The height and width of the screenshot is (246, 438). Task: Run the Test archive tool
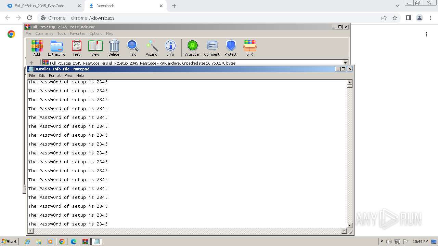(76, 48)
